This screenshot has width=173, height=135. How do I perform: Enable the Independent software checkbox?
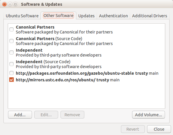point(12,52)
